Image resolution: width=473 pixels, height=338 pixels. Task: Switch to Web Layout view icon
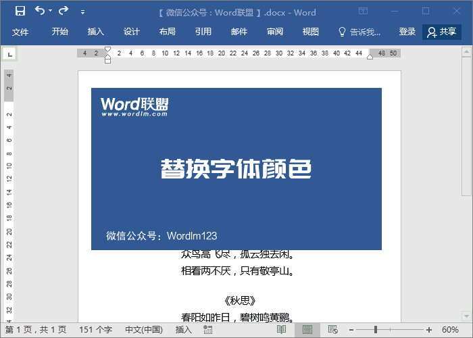click(333, 330)
